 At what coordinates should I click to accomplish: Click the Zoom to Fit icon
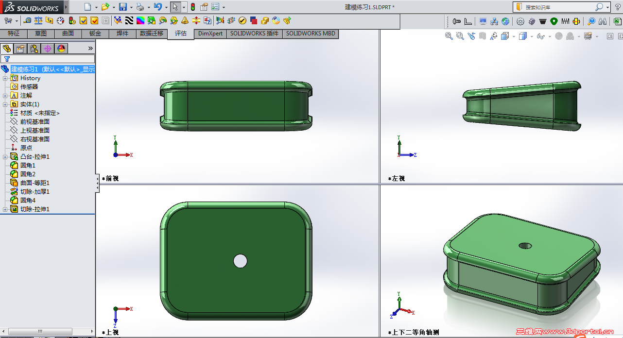449,36
